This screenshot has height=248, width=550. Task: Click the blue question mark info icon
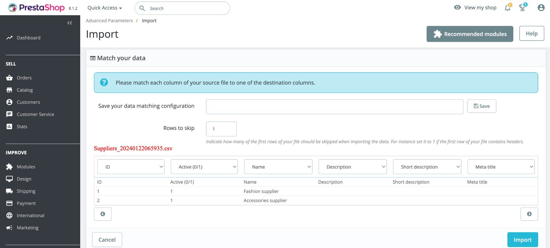pyautogui.click(x=104, y=82)
